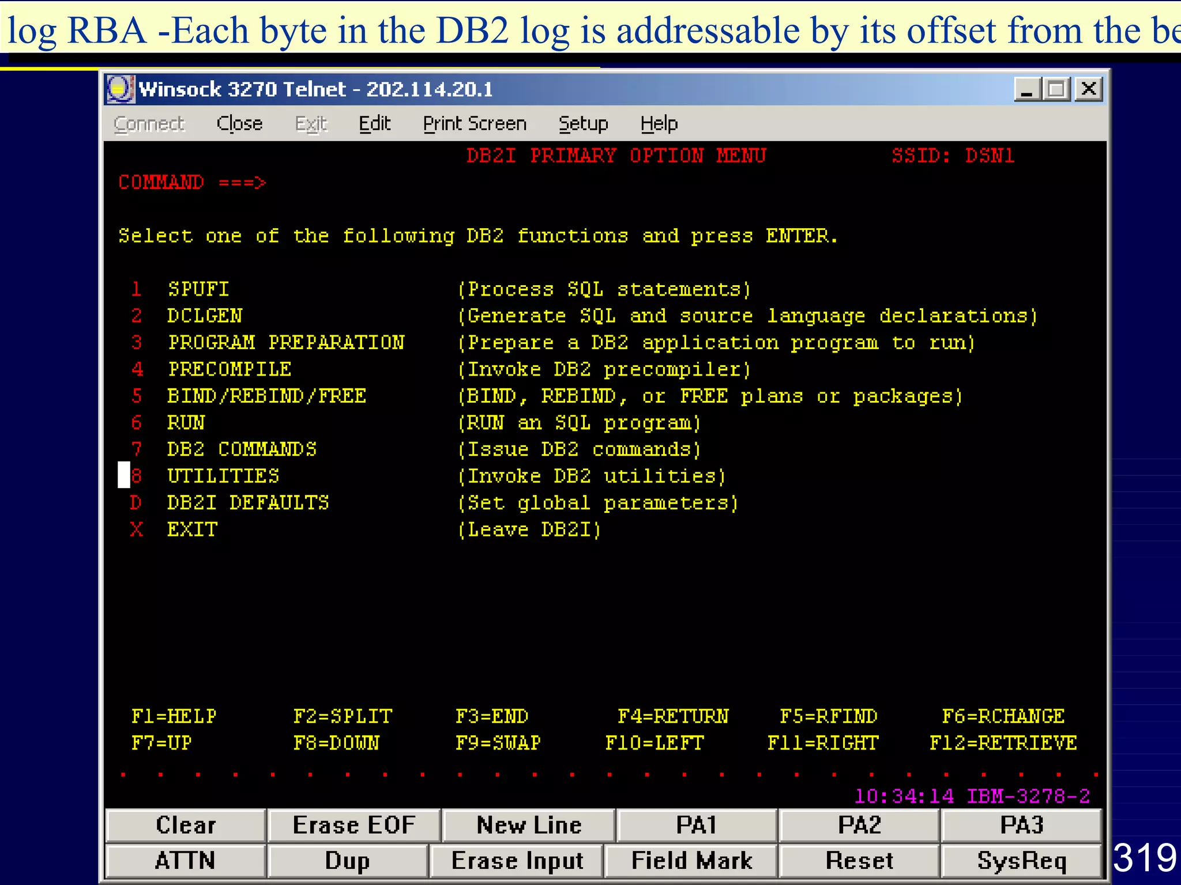
Task: Click the F2=SPLIT function key label
Action: (x=343, y=716)
